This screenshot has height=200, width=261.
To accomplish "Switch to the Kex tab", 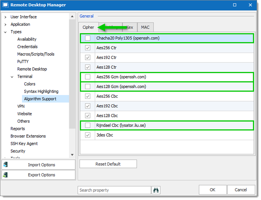I will point(130,27).
